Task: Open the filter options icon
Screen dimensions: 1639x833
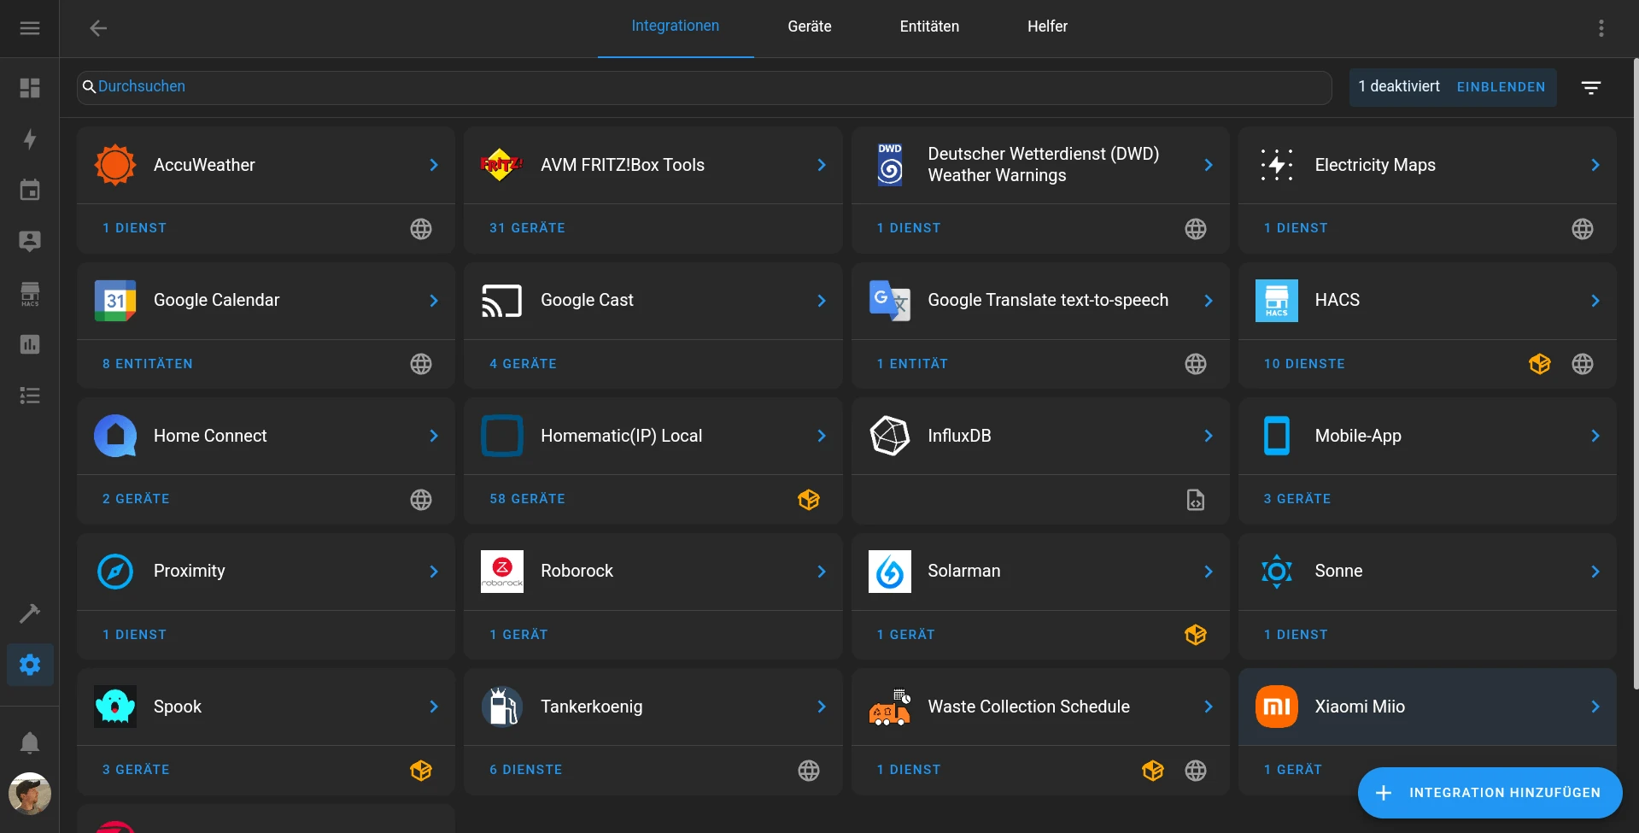Action: coord(1590,87)
